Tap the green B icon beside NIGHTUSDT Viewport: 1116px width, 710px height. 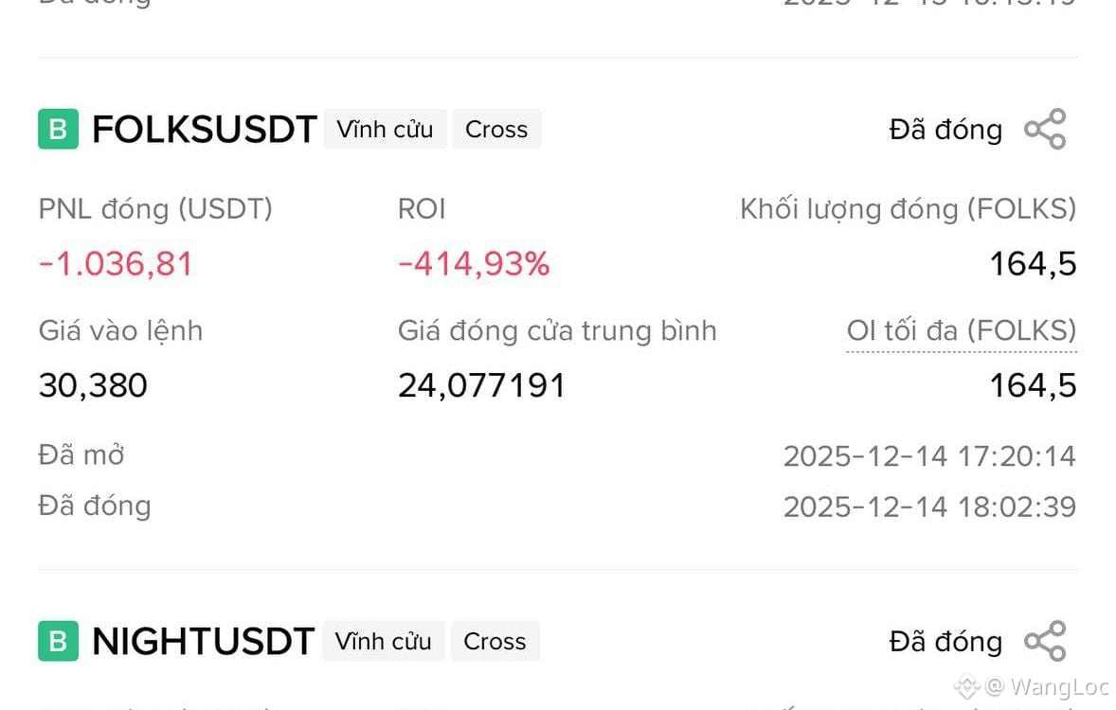[x=58, y=641]
